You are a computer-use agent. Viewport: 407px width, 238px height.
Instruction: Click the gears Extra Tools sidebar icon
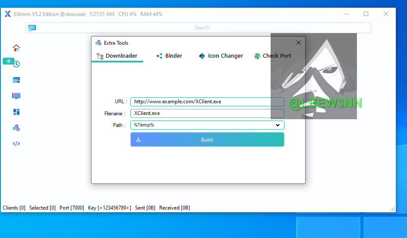click(x=16, y=128)
